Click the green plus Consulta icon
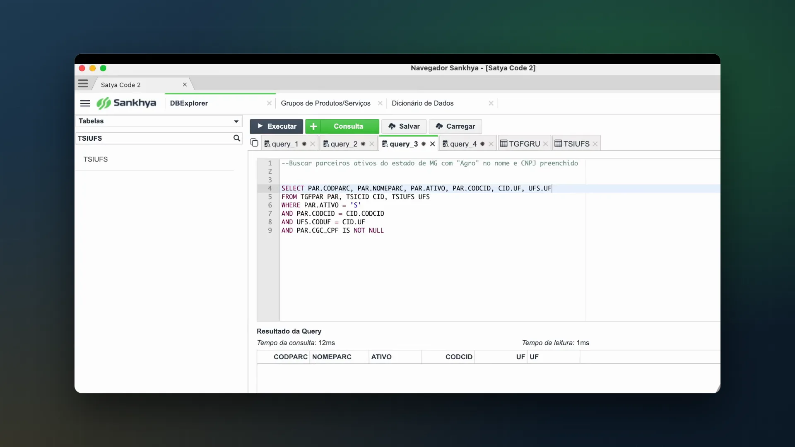Screen dimensions: 795x447 [313, 126]
